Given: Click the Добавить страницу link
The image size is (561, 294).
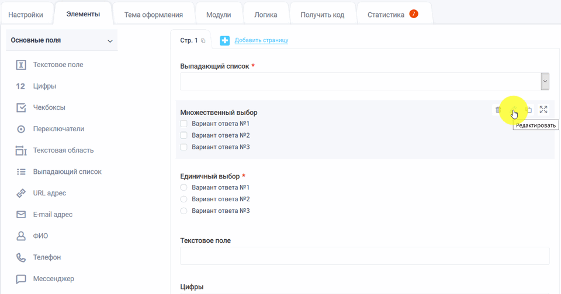Looking at the screenshot, I should click(261, 40).
